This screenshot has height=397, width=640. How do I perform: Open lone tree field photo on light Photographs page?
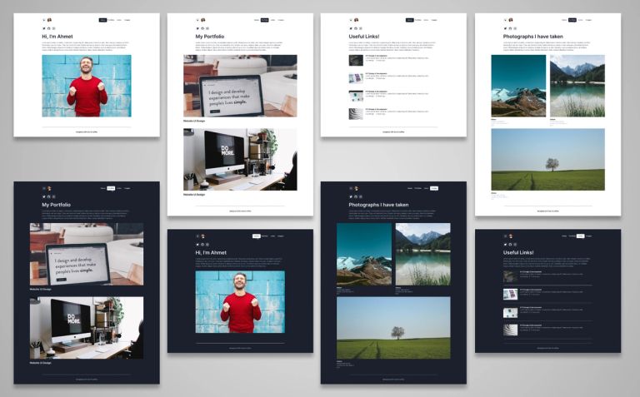click(548, 160)
